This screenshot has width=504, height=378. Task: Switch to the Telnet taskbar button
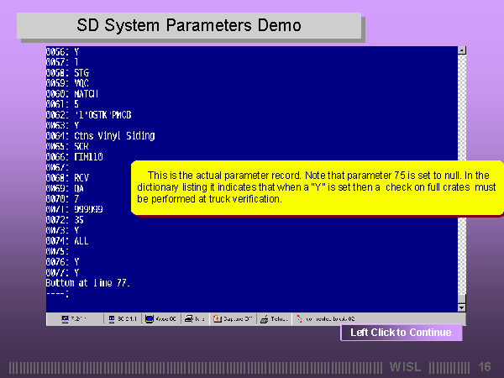click(x=275, y=319)
